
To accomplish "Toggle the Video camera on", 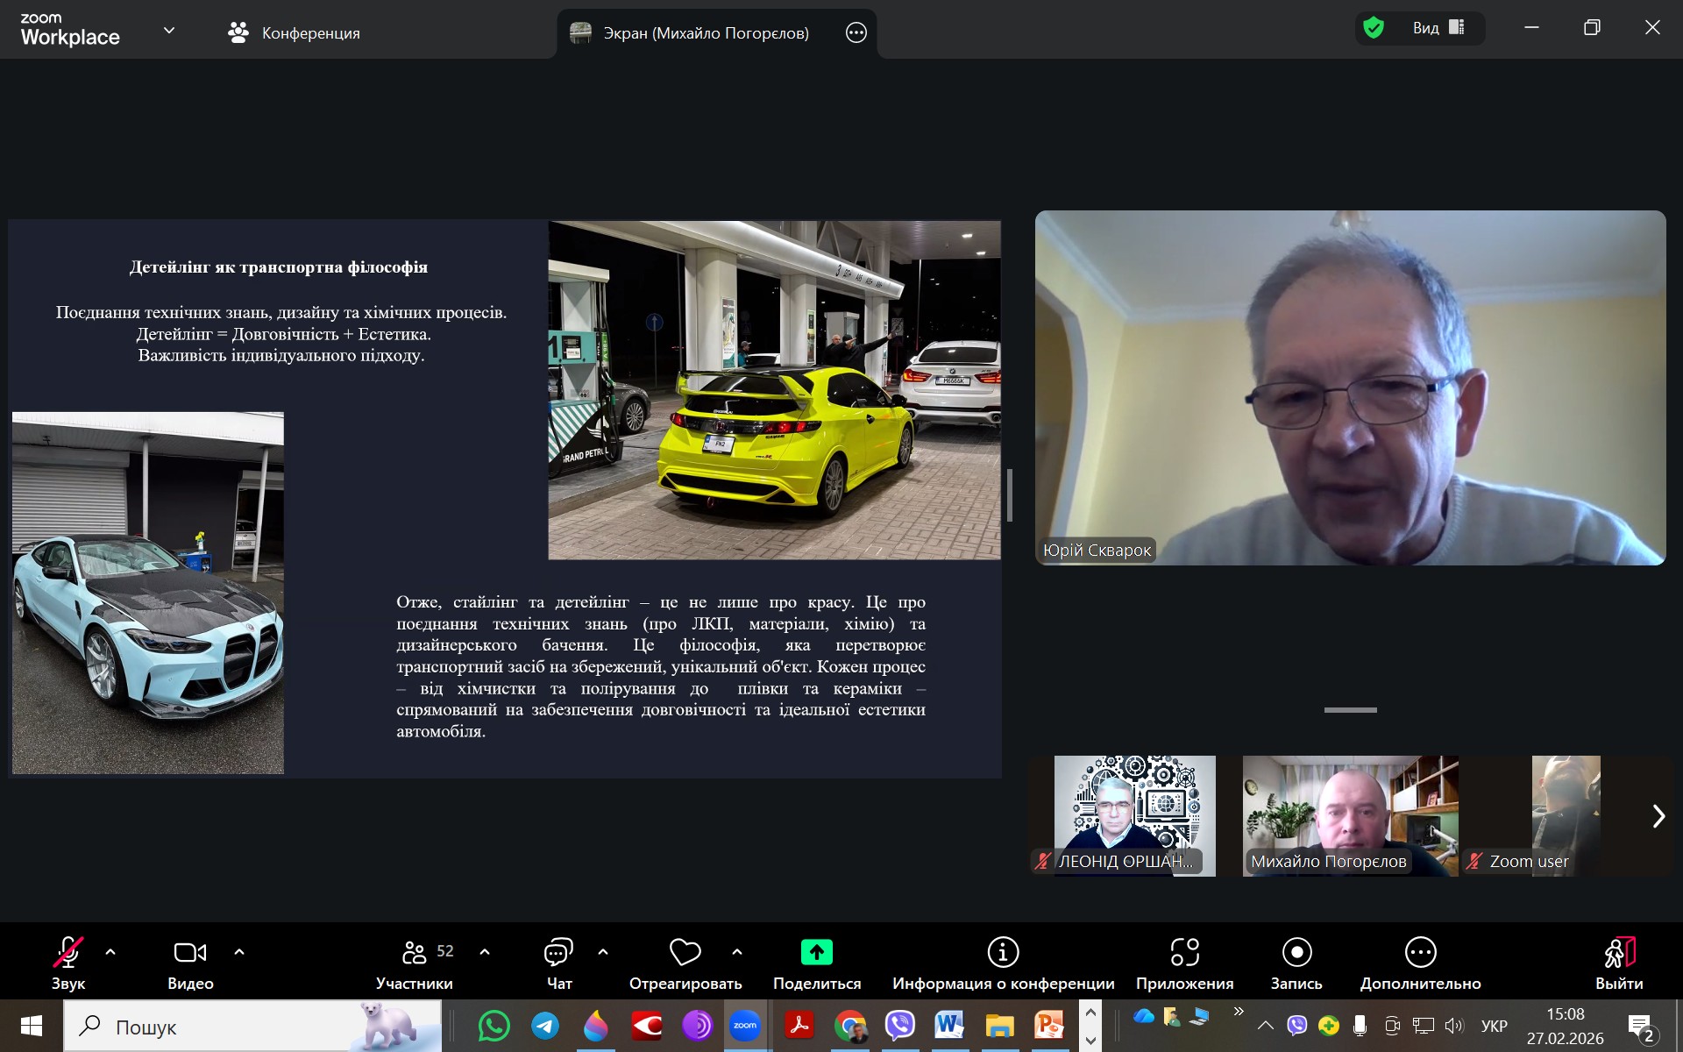I will tap(190, 952).
